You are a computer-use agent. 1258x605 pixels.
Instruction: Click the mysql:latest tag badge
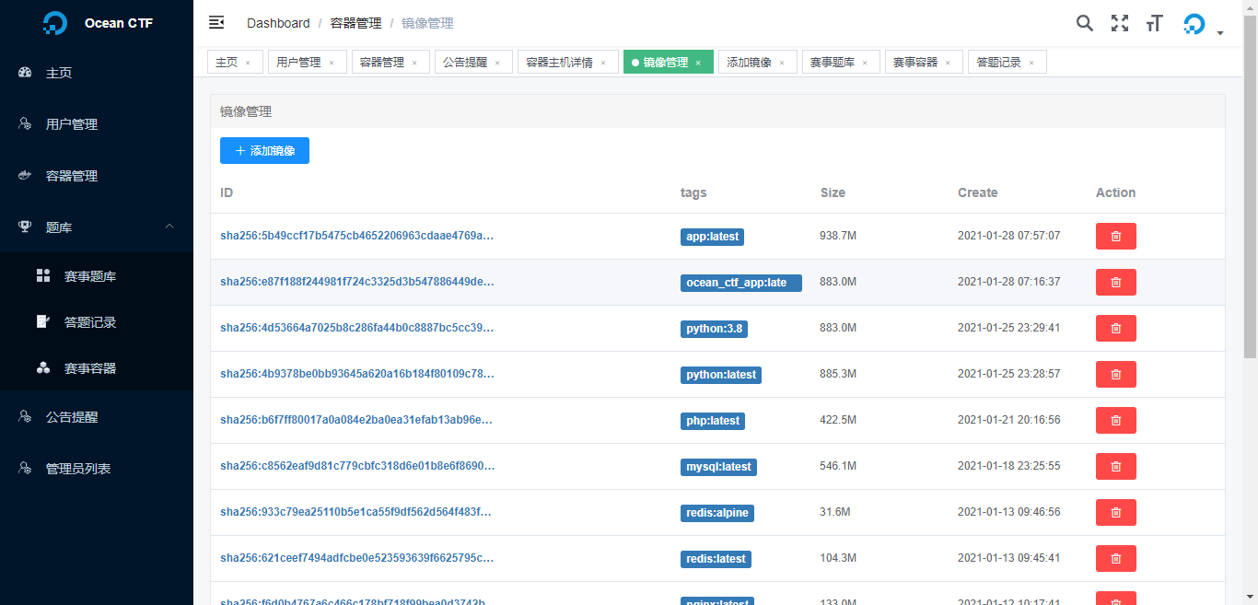point(718,467)
